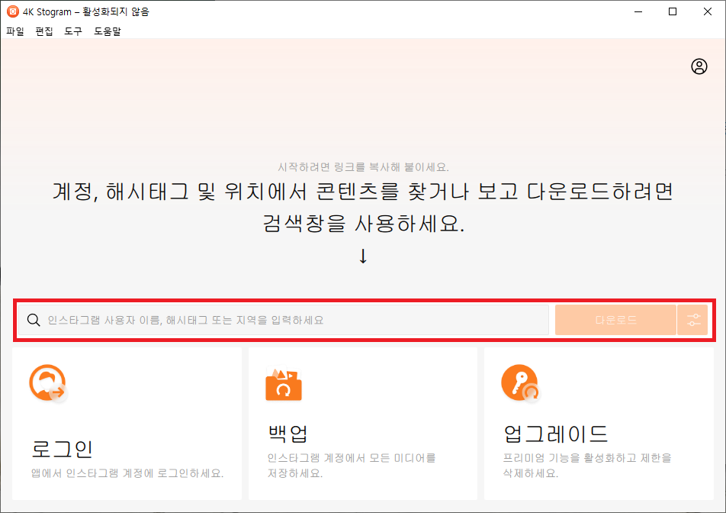Open the 편집 menu
Viewport: 726px width, 513px height.
[x=44, y=31]
